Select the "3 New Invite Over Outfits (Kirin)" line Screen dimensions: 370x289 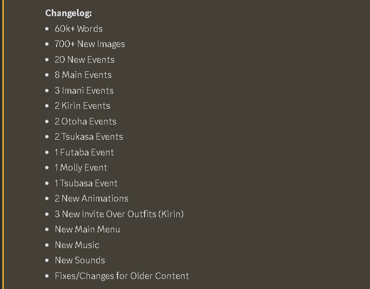point(119,214)
